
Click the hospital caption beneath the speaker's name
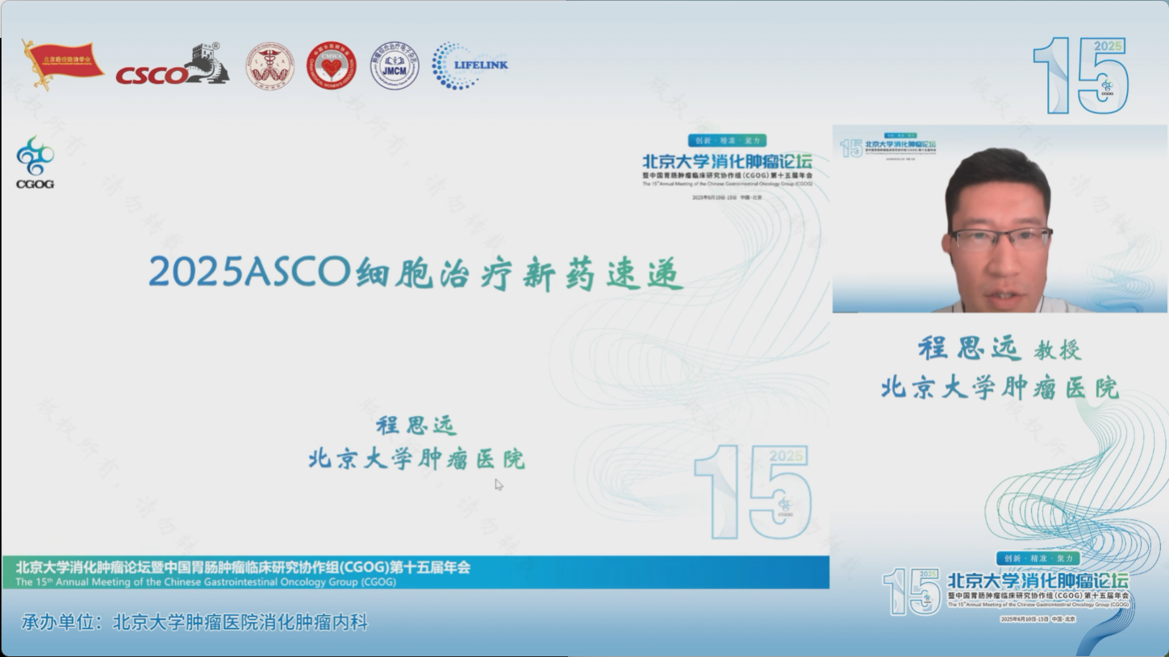click(x=999, y=388)
